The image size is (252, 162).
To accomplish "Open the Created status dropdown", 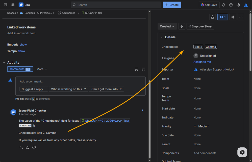I will pyautogui.click(x=167, y=26).
